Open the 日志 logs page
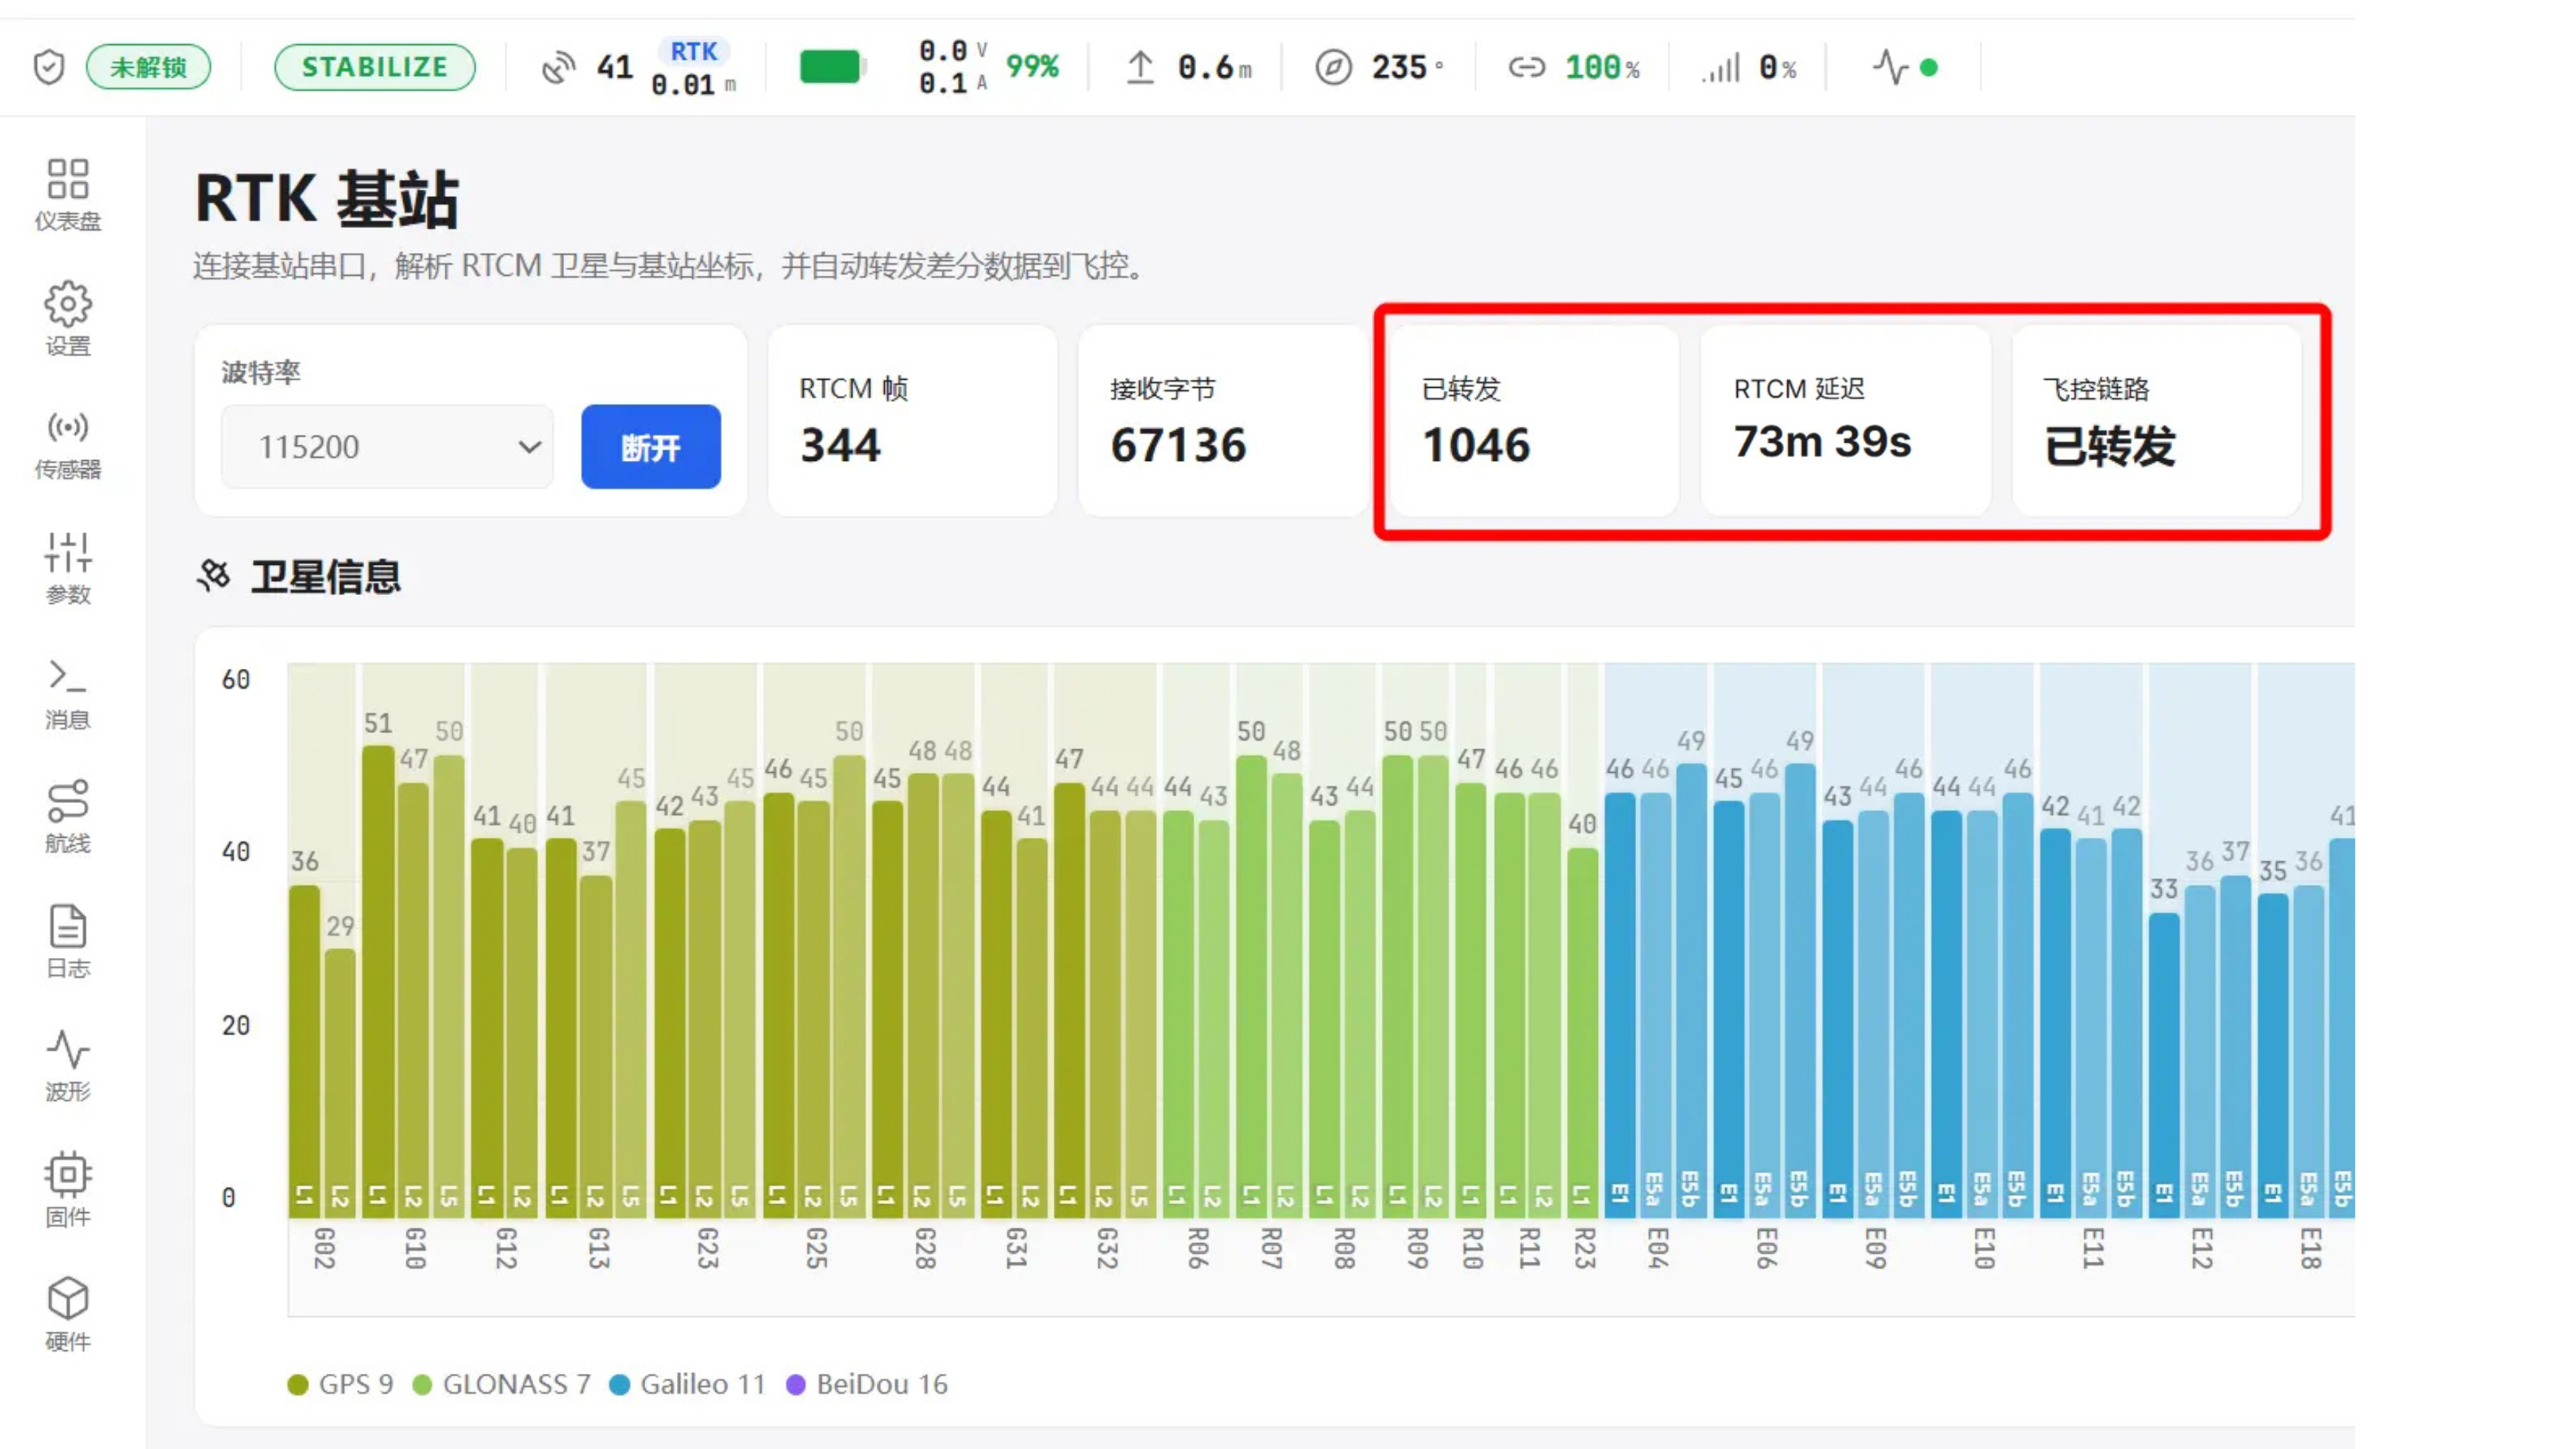 coord(68,941)
